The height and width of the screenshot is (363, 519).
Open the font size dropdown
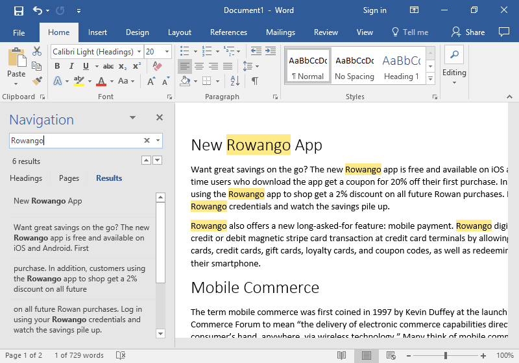(167, 51)
